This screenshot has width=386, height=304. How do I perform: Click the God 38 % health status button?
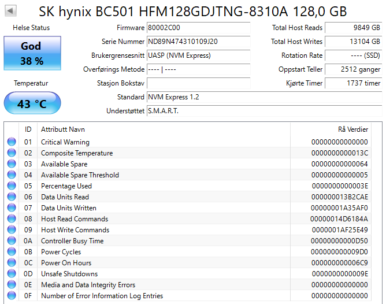[x=32, y=53]
